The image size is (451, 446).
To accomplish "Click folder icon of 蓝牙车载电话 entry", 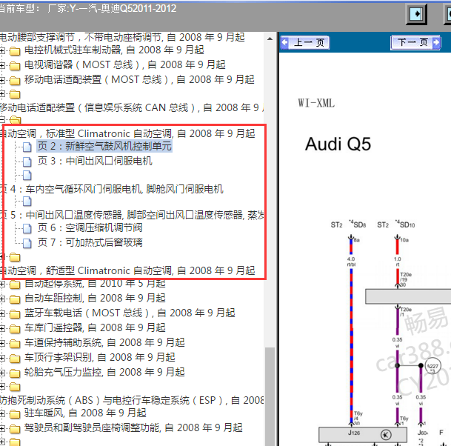I will (15, 314).
